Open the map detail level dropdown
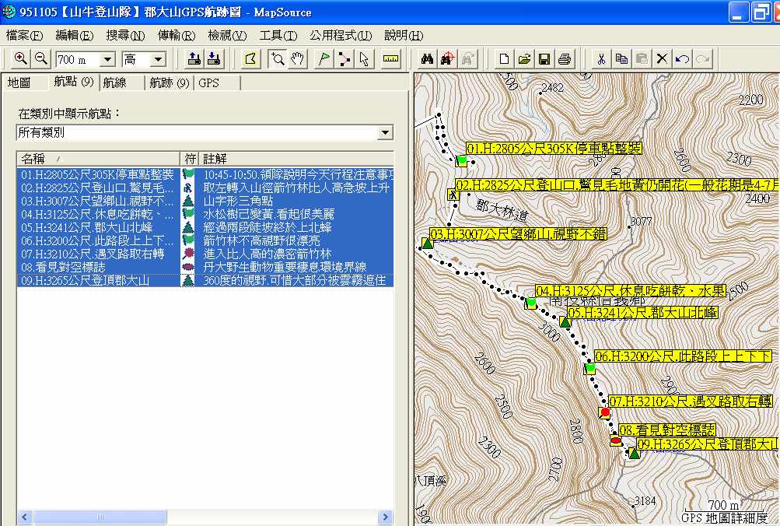 tap(159, 60)
